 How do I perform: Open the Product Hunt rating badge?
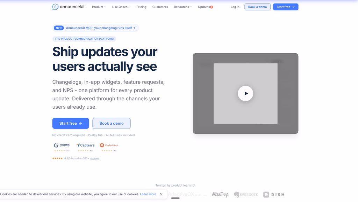point(109,147)
